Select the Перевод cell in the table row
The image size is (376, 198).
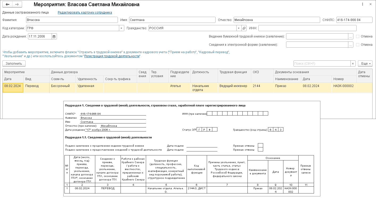click(36, 88)
